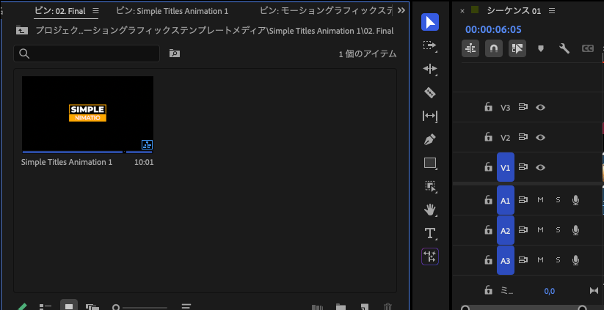Select the Type text tool
The image size is (604, 310).
coord(430,233)
